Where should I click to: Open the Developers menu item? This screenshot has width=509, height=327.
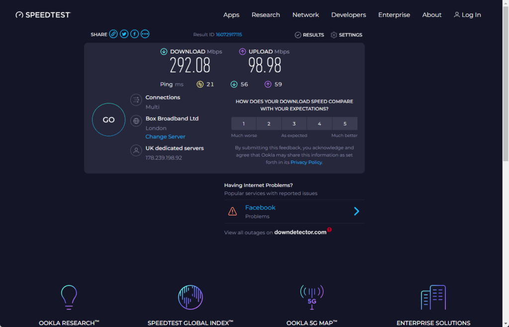point(348,15)
